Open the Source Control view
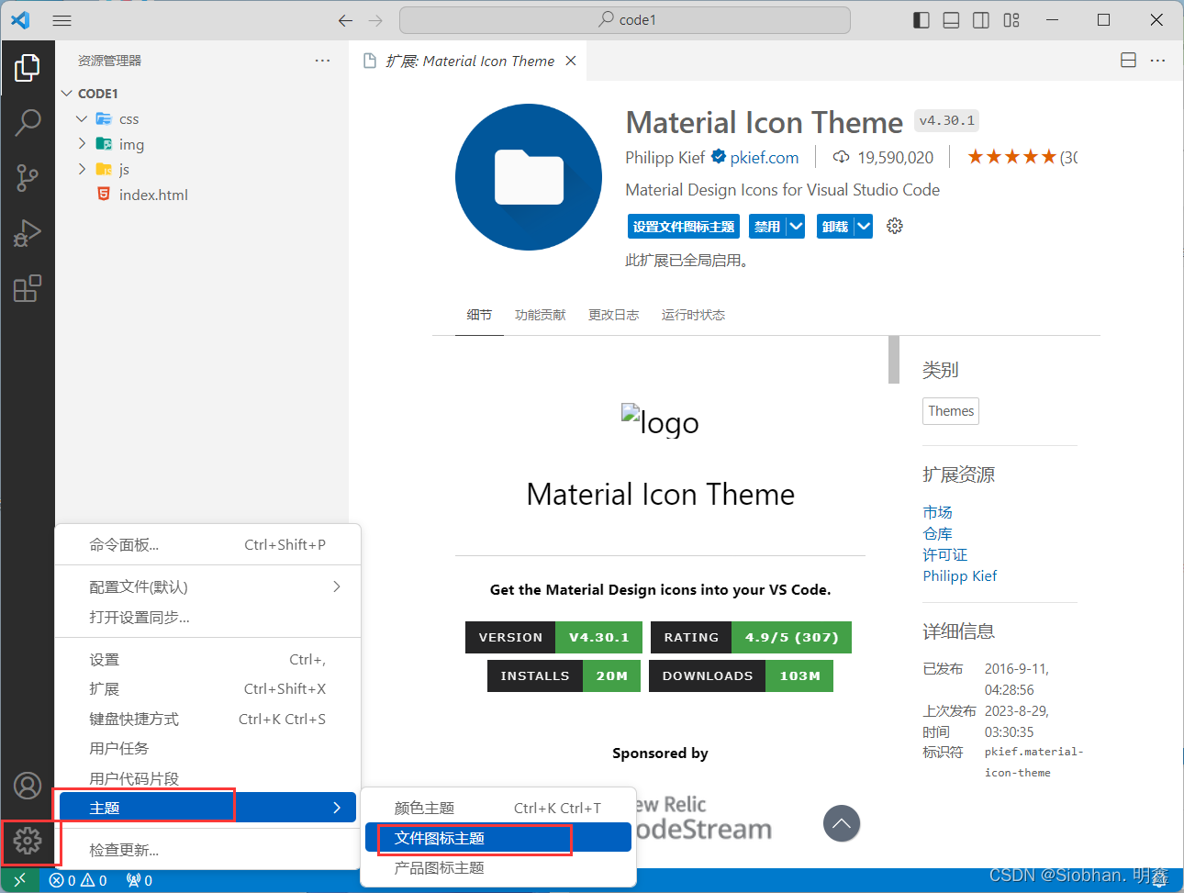 [28, 178]
